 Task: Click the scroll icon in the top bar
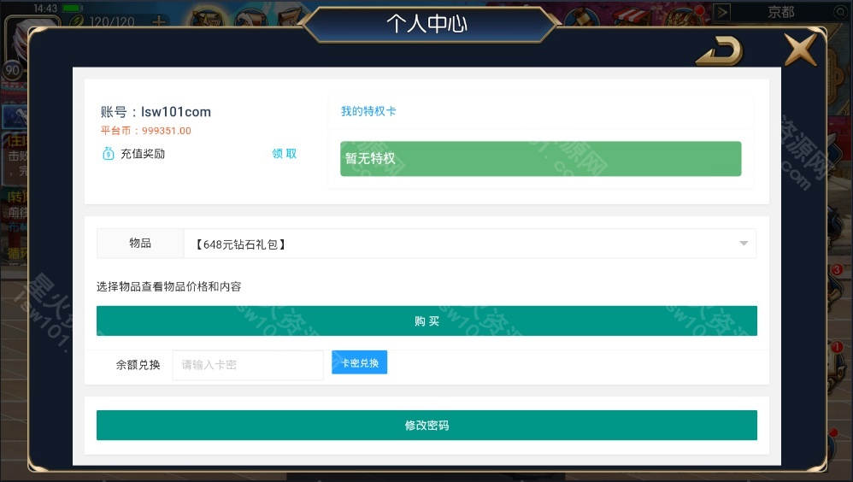291,16
